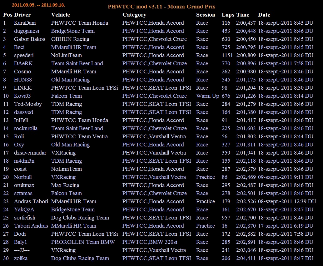Viewport: 323px width, 266px height.
Task: Select driver name Kovi03
Action: click(22, 96)
